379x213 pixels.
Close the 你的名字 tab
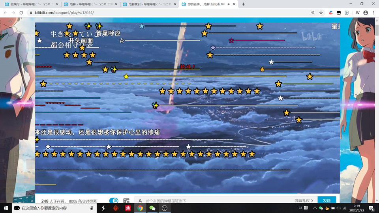tap(234, 4)
